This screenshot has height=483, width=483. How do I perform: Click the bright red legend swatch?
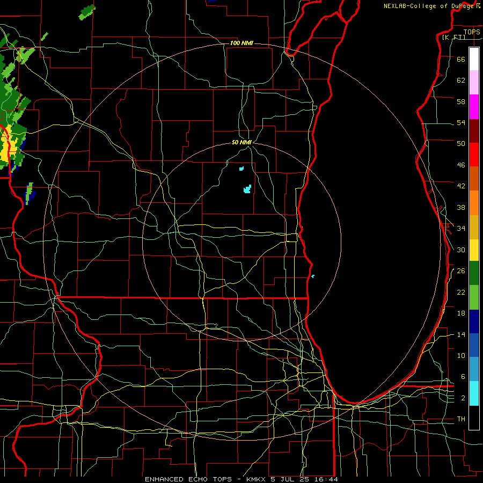474,155
